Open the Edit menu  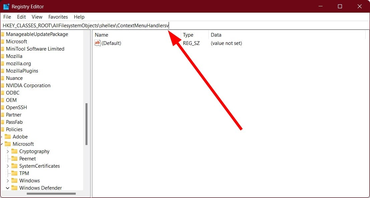(x=21, y=17)
